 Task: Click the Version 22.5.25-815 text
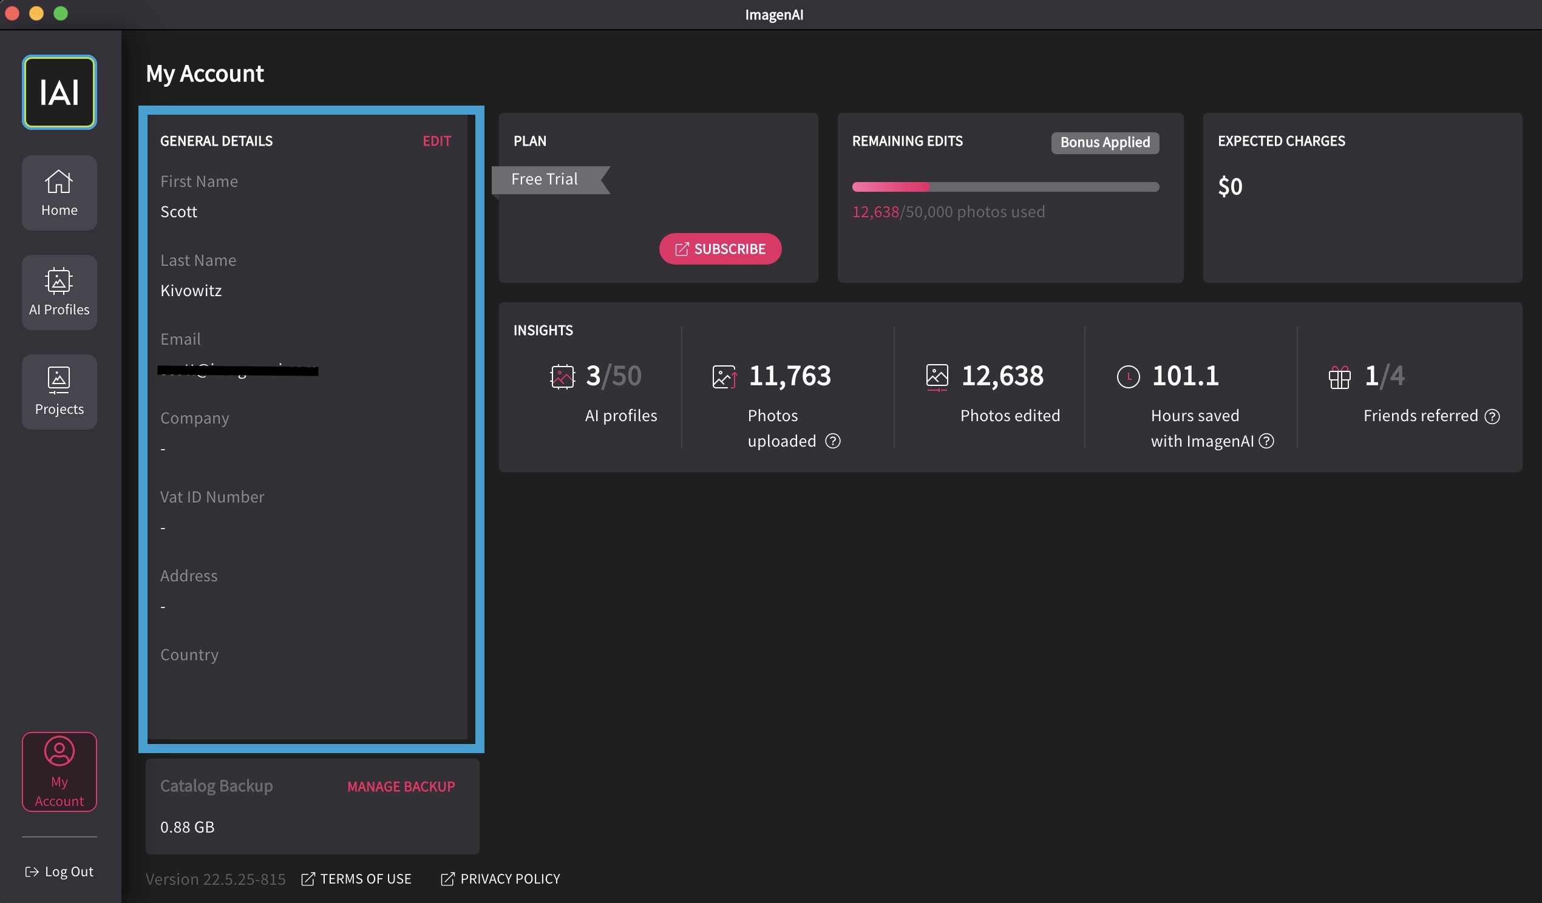pyautogui.click(x=216, y=879)
